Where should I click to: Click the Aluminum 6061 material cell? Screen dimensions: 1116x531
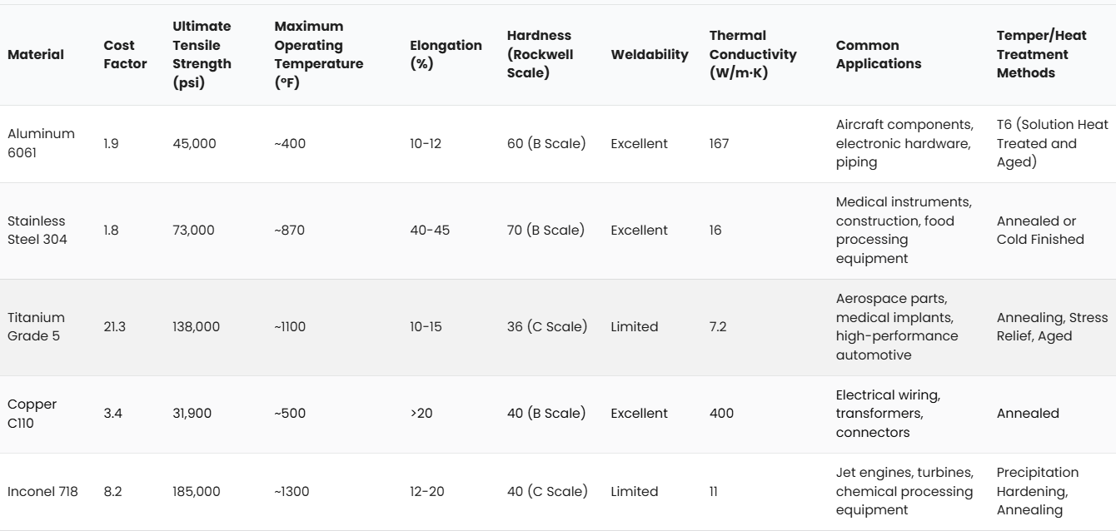tap(41, 143)
